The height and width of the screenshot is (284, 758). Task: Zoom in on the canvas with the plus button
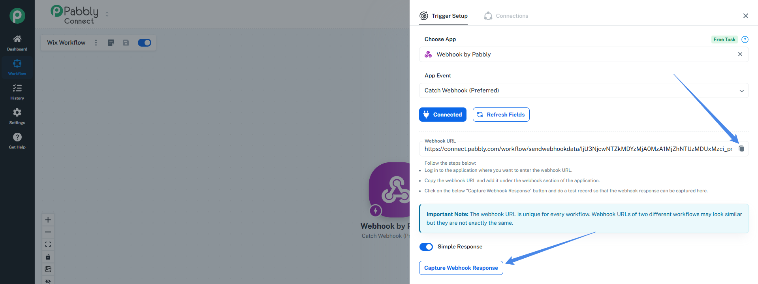click(48, 220)
